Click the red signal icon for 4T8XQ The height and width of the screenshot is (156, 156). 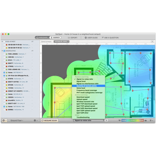point(7,66)
